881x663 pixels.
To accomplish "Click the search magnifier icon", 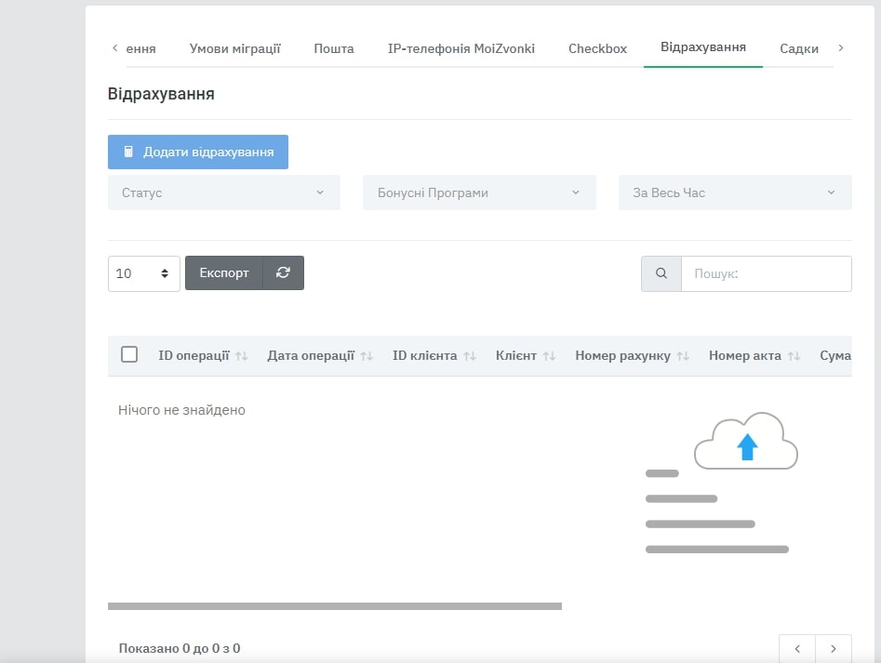I will 661,274.
